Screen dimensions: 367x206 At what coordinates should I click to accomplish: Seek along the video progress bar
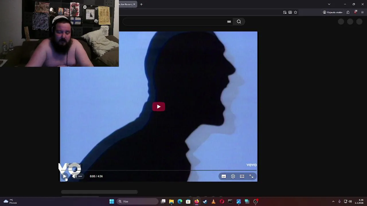coord(159,170)
